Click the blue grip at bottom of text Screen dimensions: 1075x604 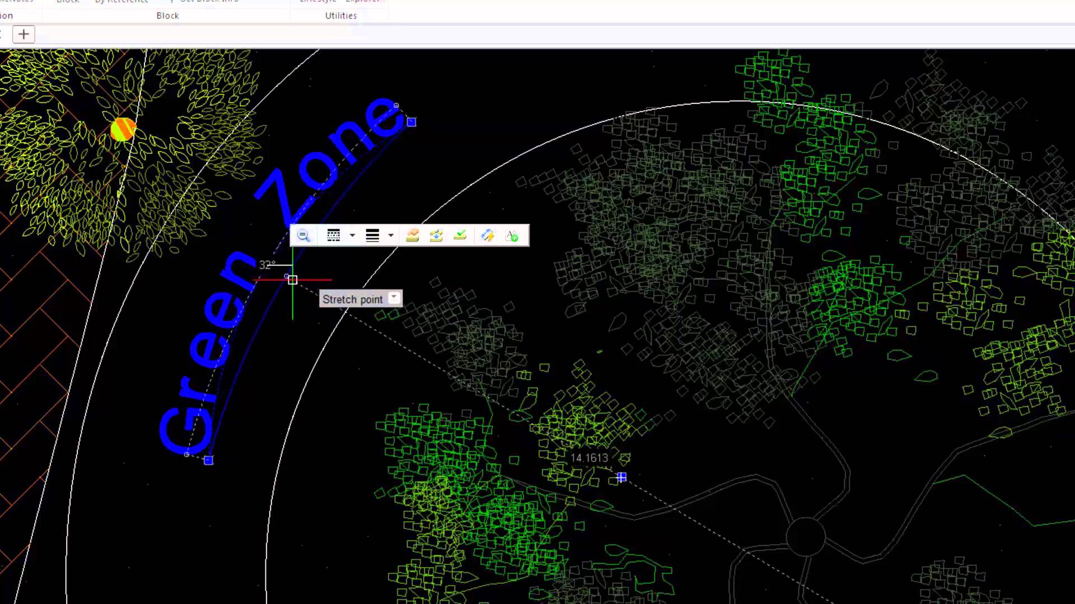tap(208, 460)
